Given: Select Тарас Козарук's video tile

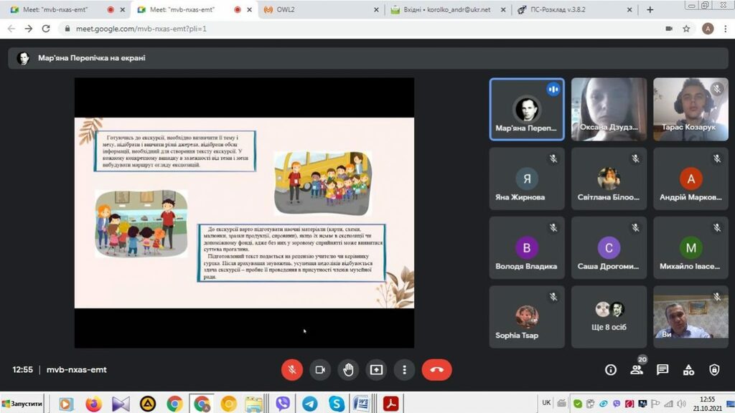Looking at the screenshot, I should coord(690,109).
